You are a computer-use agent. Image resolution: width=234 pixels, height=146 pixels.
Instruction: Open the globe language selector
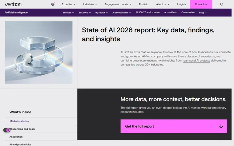[53, 4]
